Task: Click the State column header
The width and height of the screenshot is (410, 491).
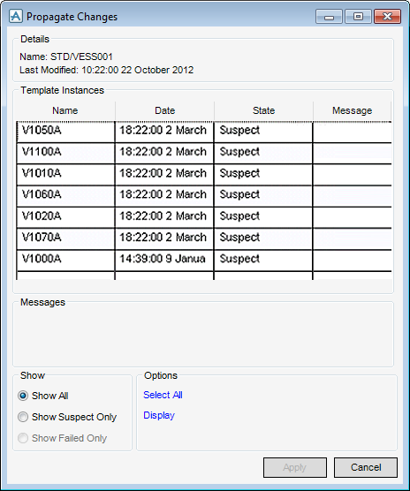Action: (263, 111)
